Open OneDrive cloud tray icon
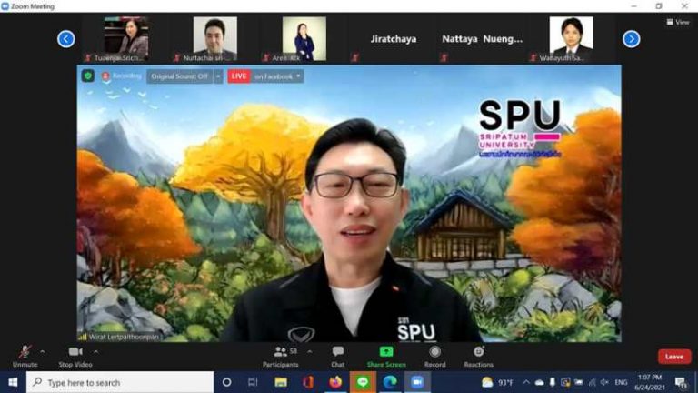Viewport: 698px width, 393px height. (539, 382)
